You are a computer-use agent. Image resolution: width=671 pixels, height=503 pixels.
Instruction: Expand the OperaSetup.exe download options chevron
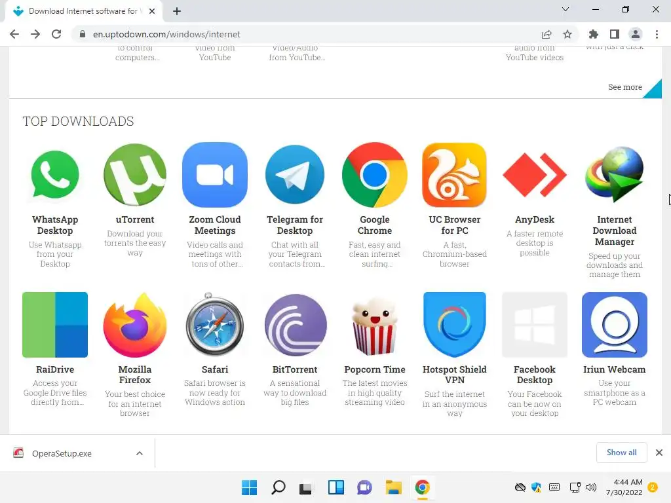coord(140,453)
